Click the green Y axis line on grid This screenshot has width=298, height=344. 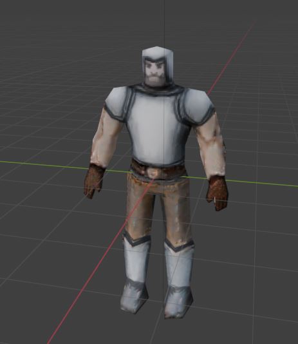[x=44, y=165]
